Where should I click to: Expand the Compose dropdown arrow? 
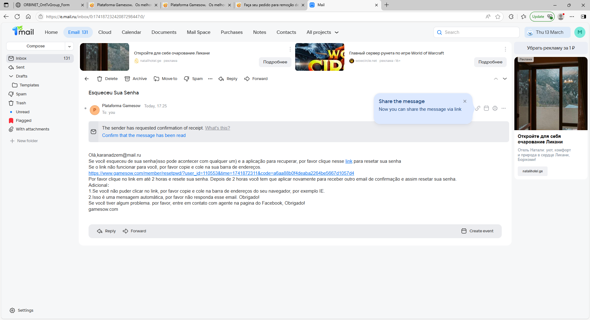coord(69,46)
